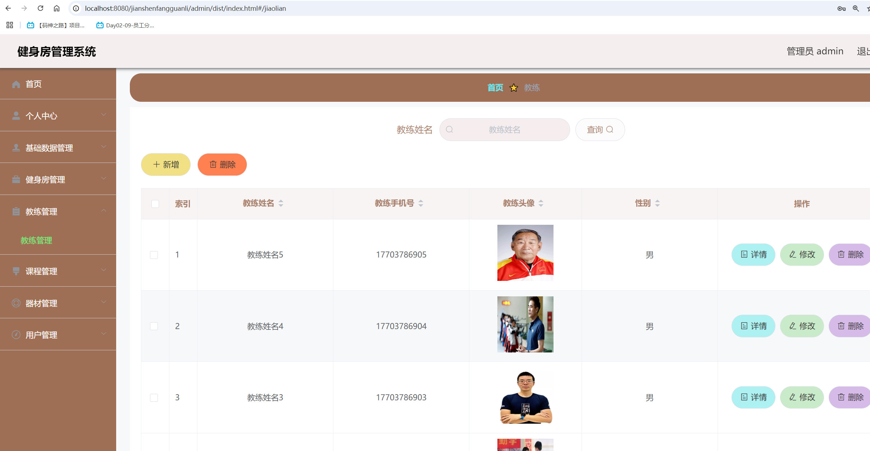Check the row for 教练姓名4

click(x=154, y=326)
